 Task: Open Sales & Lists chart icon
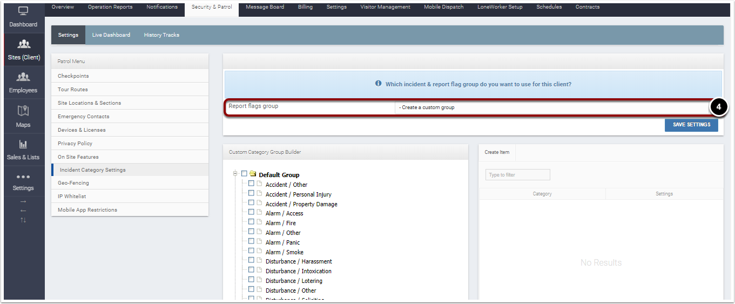(x=23, y=144)
